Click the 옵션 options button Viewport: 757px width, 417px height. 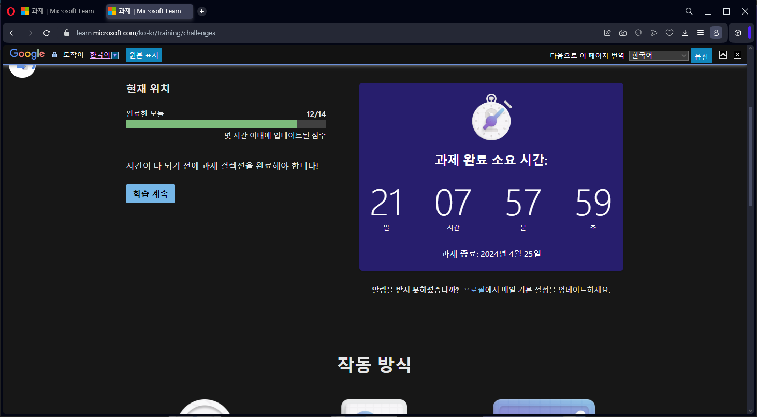(701, 55)
